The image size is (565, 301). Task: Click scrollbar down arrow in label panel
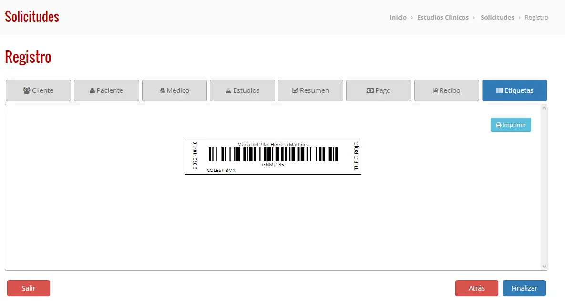click(544, 266)
